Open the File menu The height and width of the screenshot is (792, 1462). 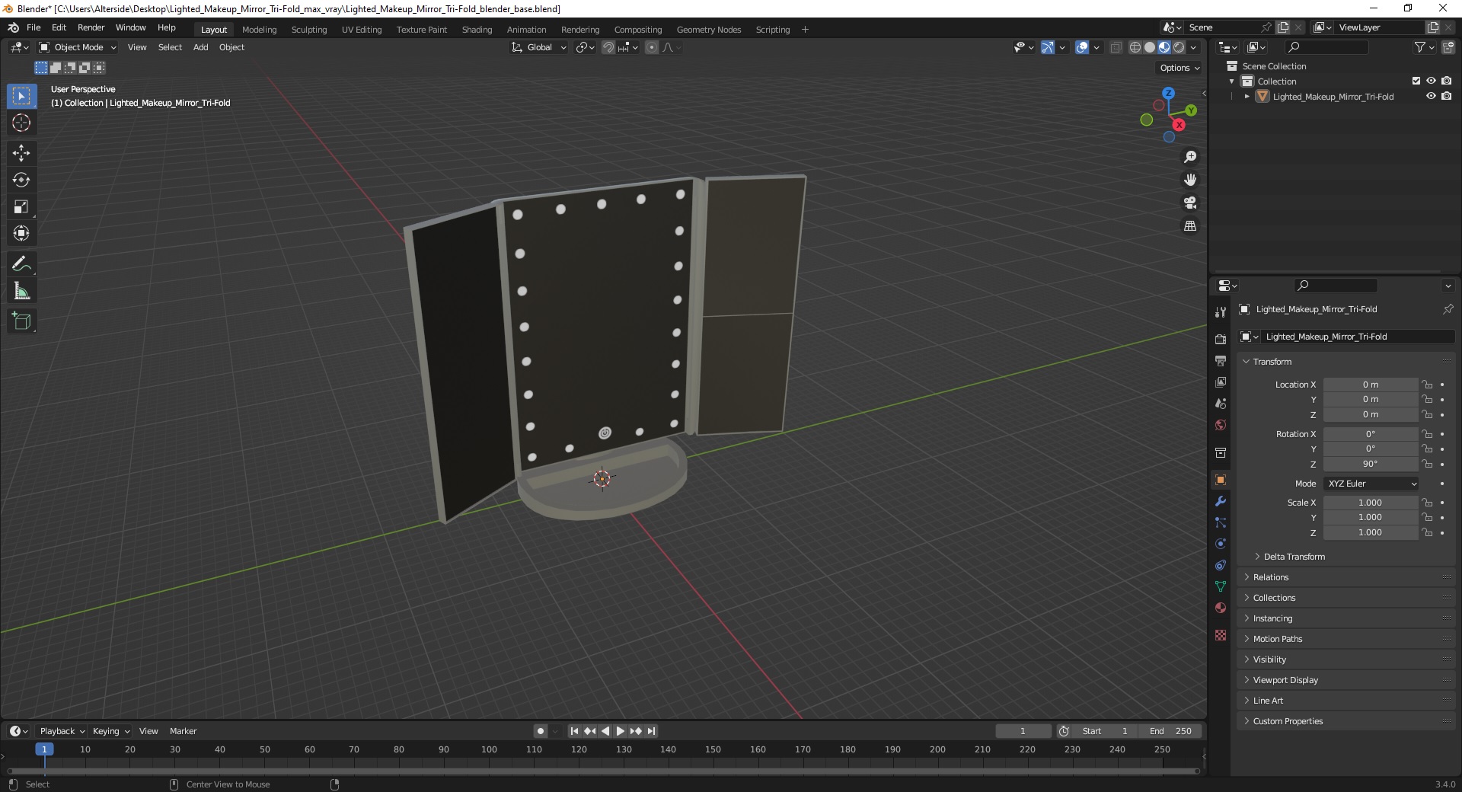(x=34, y=27)
